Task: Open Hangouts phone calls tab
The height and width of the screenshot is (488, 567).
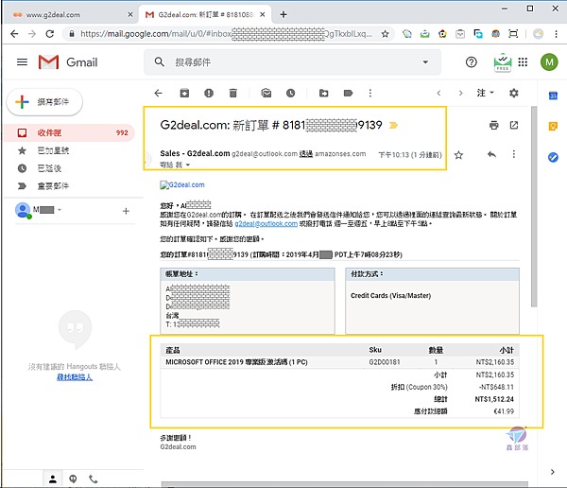Action: (x=94, y=479)
